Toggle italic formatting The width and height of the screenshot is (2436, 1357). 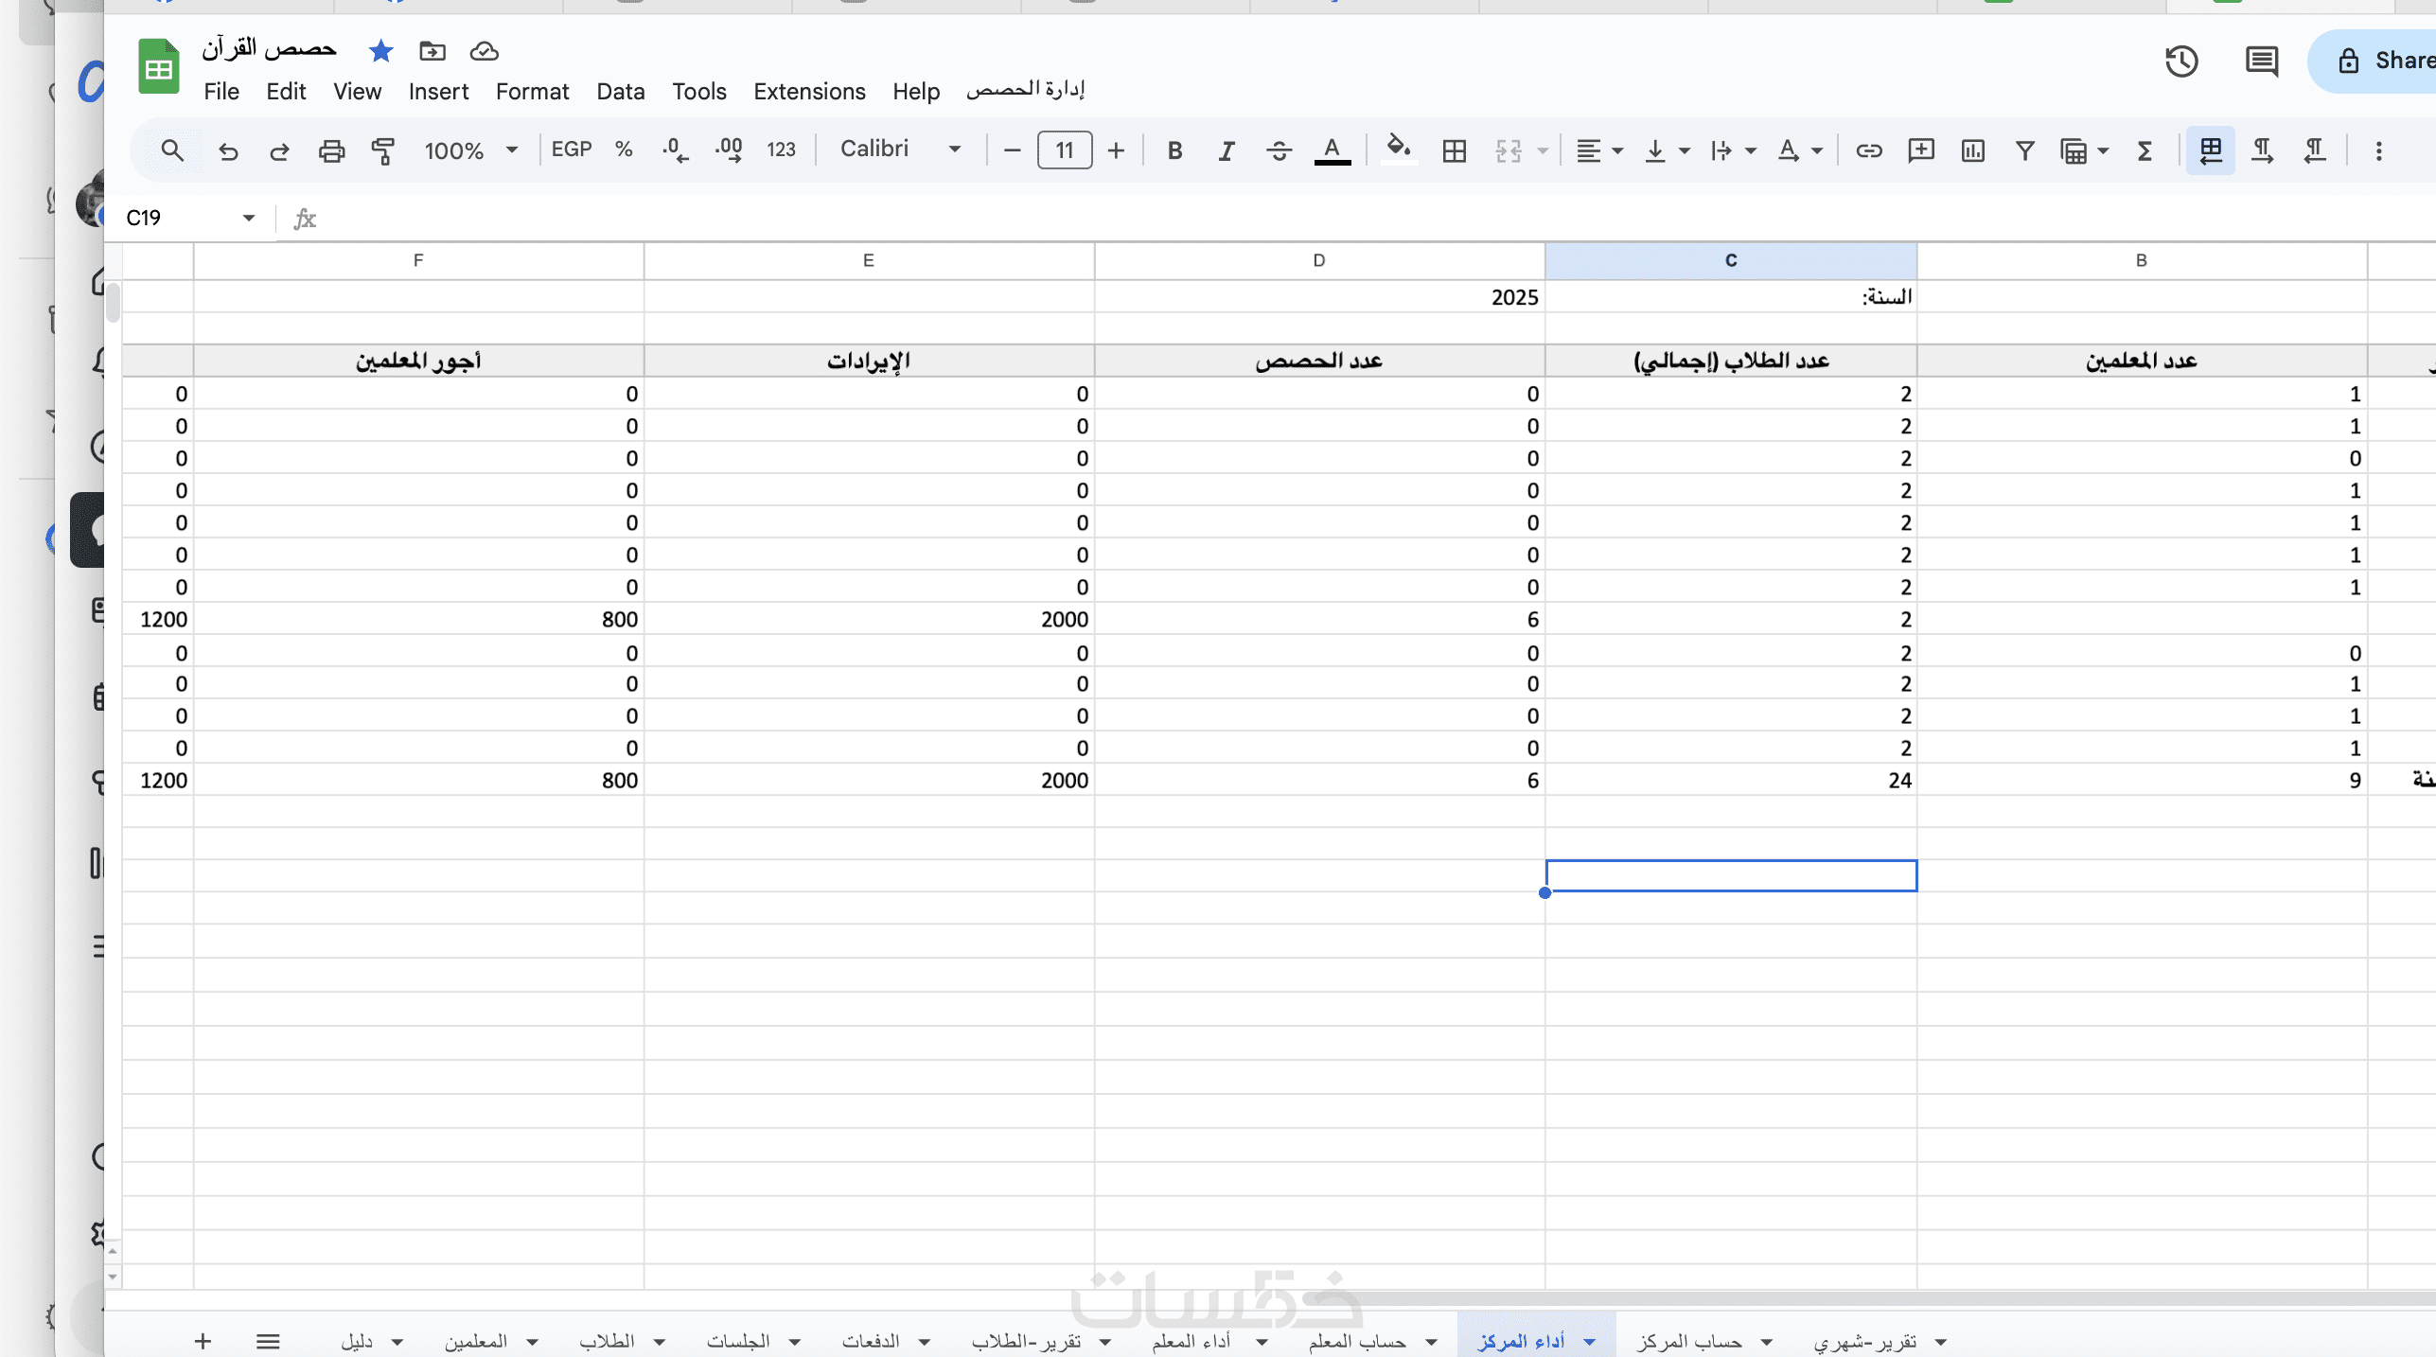click(x=1227, y=150)
